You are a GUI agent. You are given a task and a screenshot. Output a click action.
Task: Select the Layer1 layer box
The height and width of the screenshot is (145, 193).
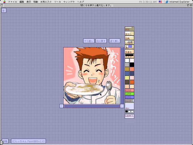129,116
